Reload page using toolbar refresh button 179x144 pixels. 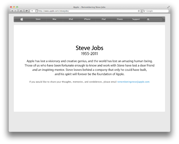tap(21, 11)
